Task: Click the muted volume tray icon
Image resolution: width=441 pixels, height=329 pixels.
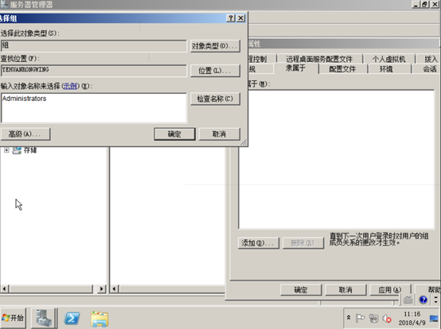Action: point(387,319)
